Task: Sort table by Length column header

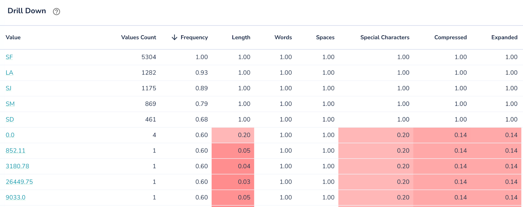Action: [241, 38]
